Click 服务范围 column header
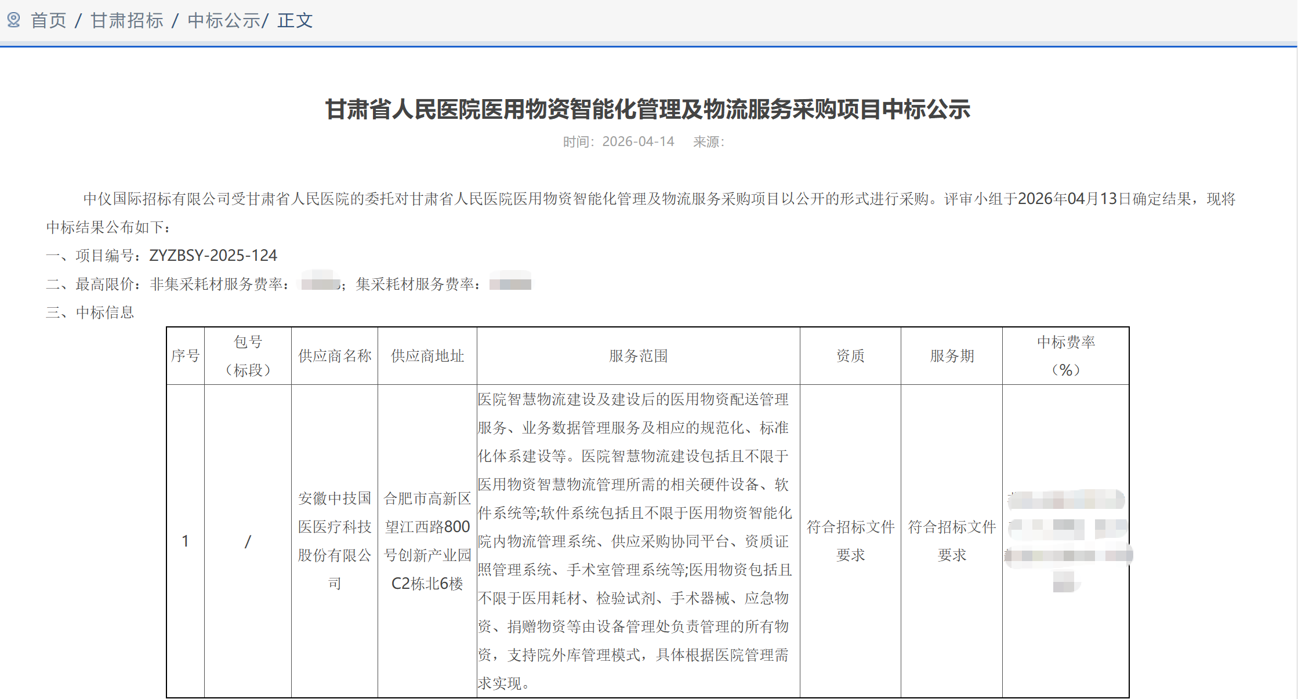Screen dimensions: 1298x699 pos(638,356)
